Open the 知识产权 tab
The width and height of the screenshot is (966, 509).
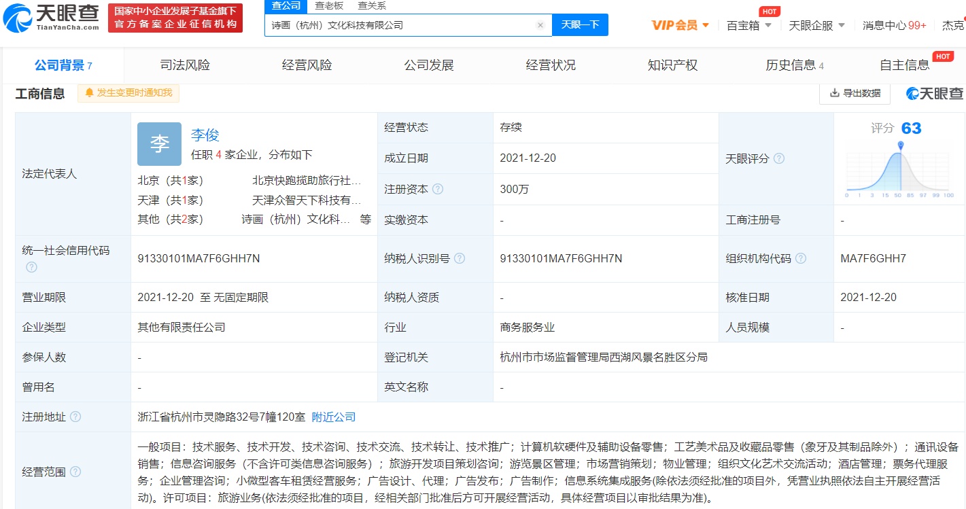pos(673,65)
